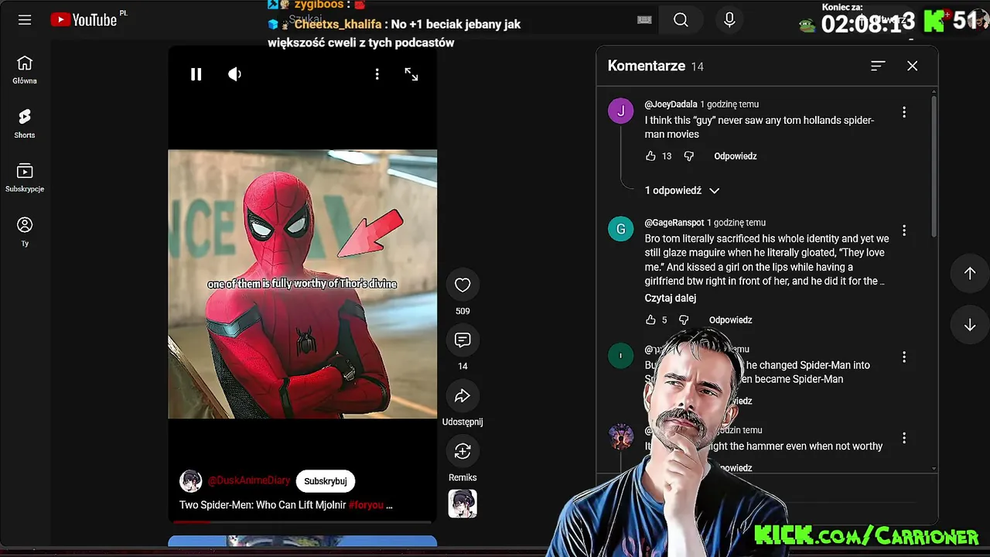Go to YouTube home via the logo
This screenshot has height=557, width=990.
(84, 19)
